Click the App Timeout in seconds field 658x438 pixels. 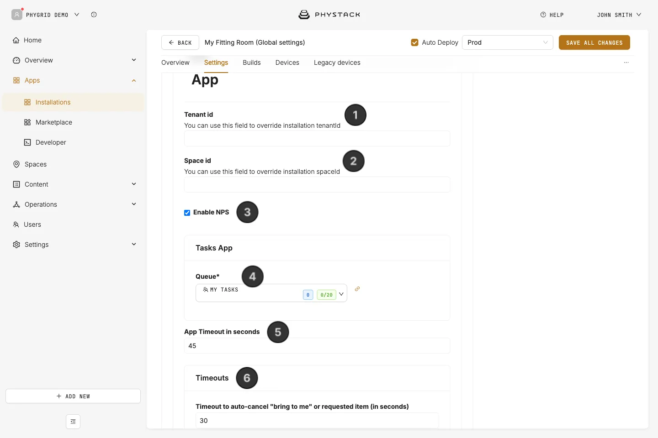pyautogui.click(x=317, y=346)
